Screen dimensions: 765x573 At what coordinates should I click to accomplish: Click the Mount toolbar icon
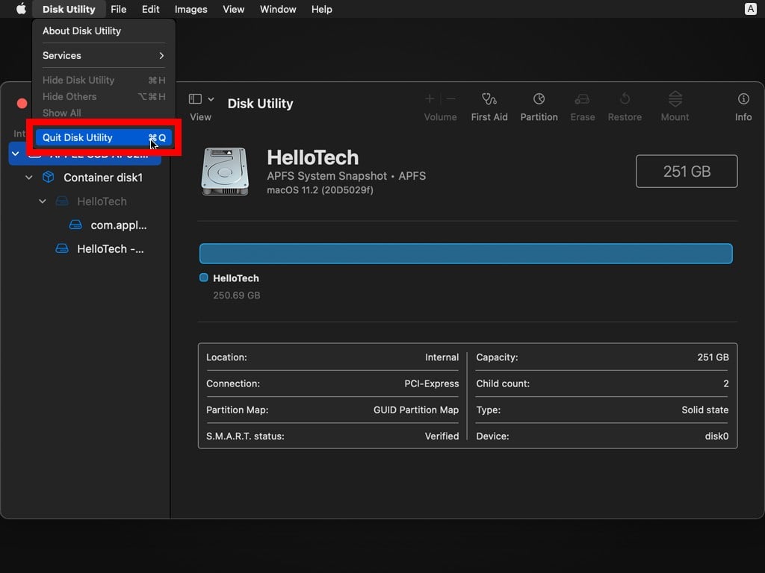point(675,99)
